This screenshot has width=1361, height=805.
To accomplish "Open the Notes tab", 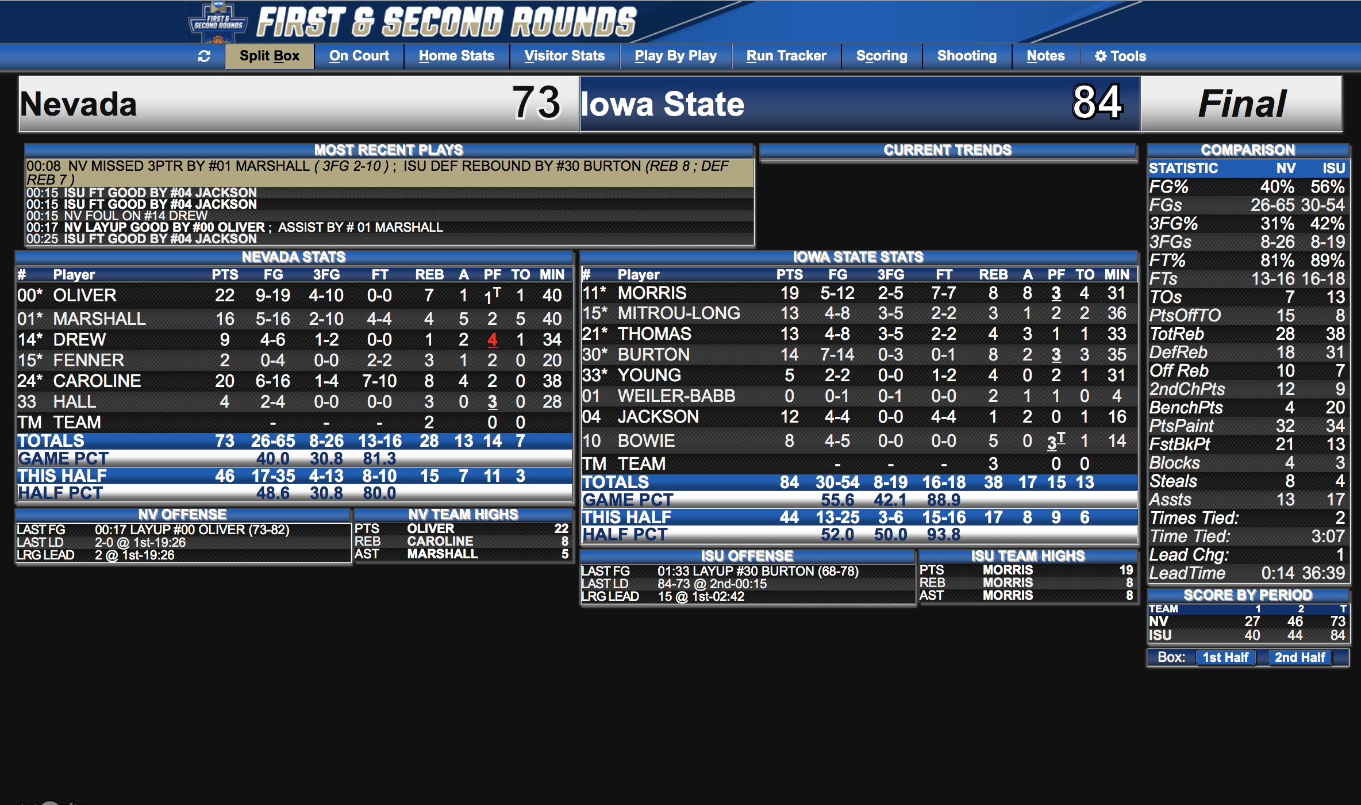I will [x=1045, y=56].
